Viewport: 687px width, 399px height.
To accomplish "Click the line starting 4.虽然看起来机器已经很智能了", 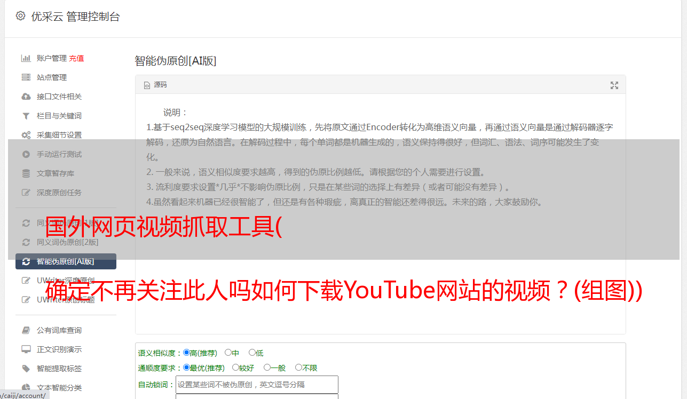I will pos(345,202).
